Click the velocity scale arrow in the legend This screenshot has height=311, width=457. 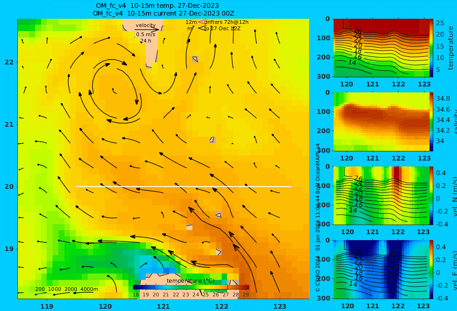coord(147,29)
